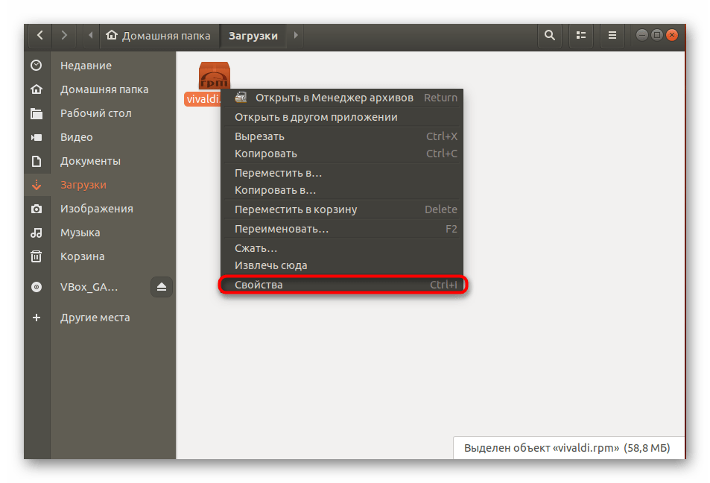Expand path bar left arrow
The width and height of the screenshot is (710, 483).
pyautogui.click(x=91, y=35)
